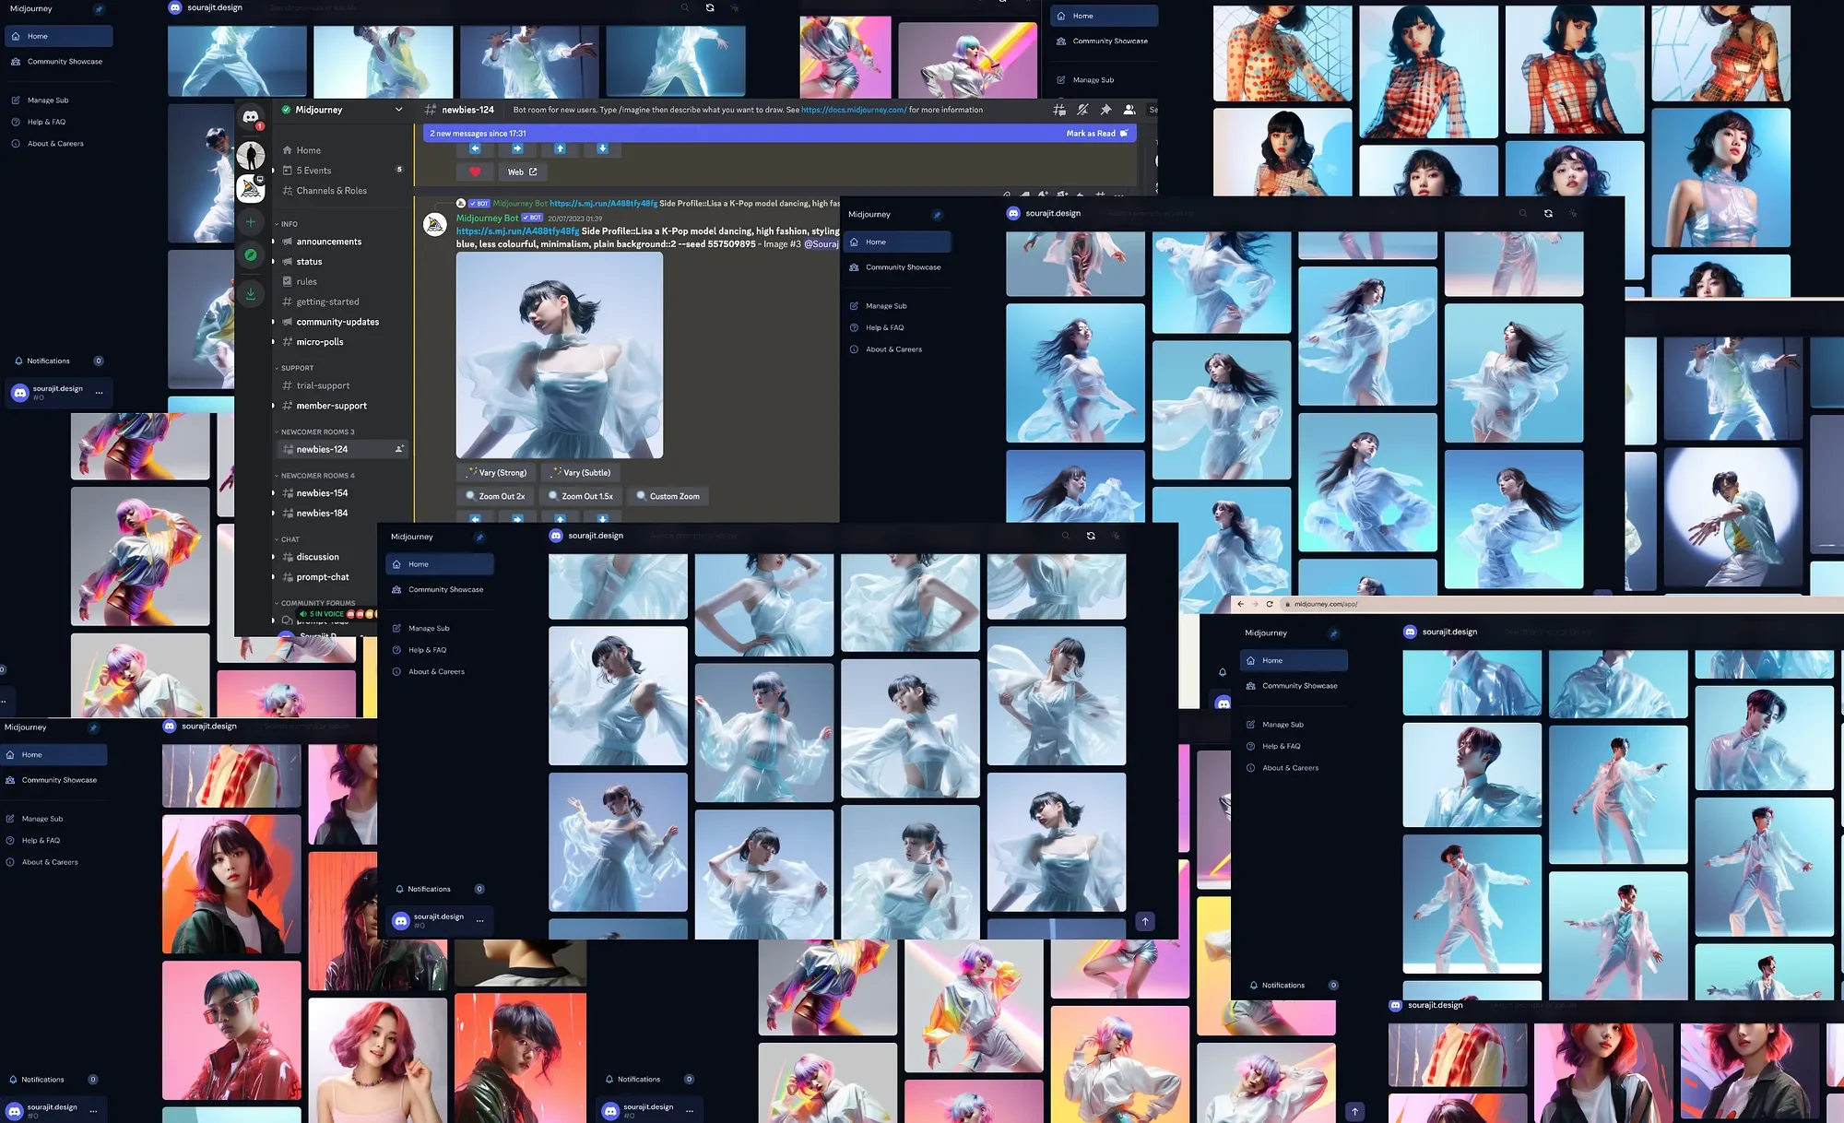Click the Web external link button
Viewport: 1844px width, 1123px height.
click(x=522, y=171)
